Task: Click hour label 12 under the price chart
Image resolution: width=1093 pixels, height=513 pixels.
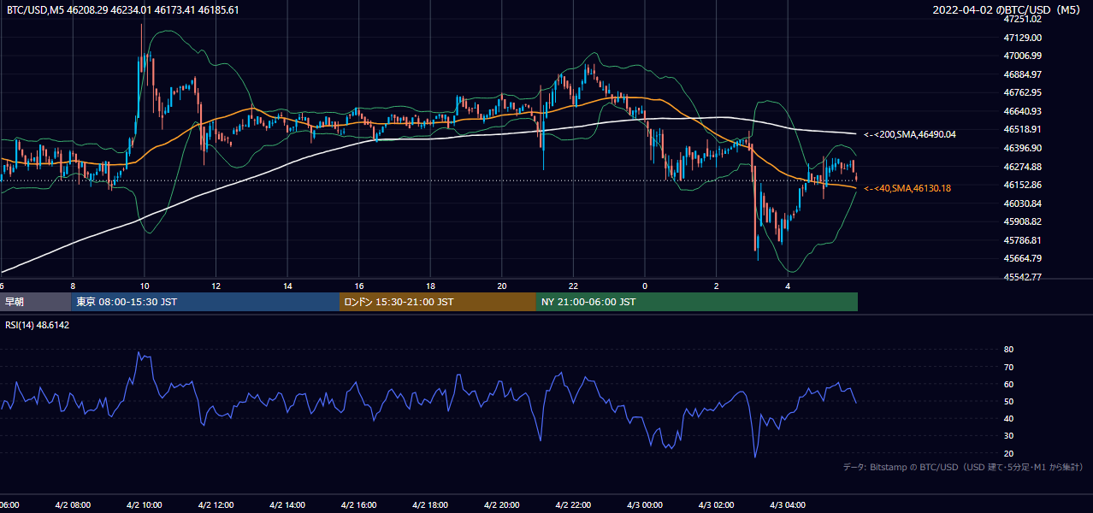Action: pyautogui.click(x=216, y=286)
